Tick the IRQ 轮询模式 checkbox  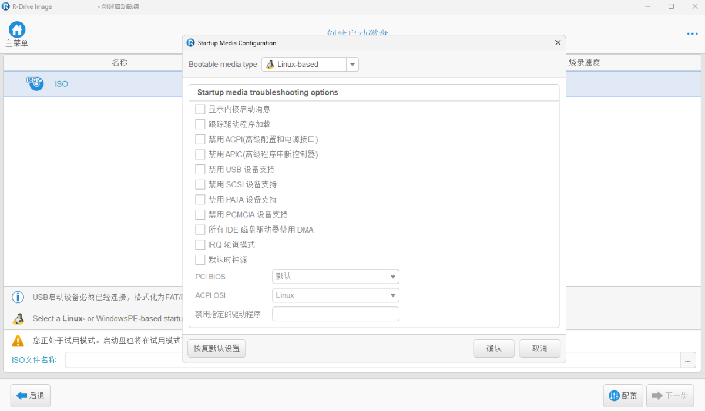point(200,245)
